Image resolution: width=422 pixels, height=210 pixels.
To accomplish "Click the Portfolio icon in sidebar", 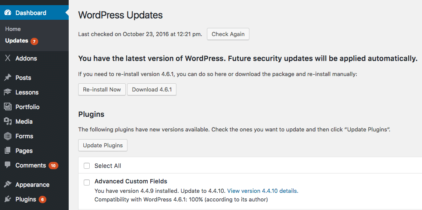I will point(8,107).
